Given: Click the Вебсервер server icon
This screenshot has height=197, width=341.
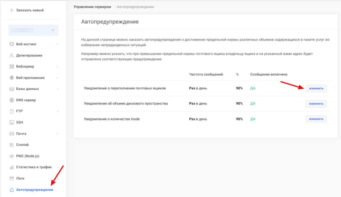Looking at the screenshot, I should [12, 66].
